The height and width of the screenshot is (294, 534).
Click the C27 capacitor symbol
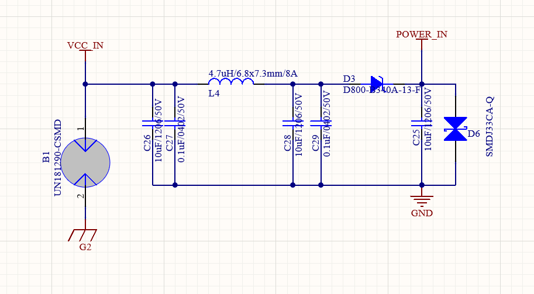tap(174, 123)
